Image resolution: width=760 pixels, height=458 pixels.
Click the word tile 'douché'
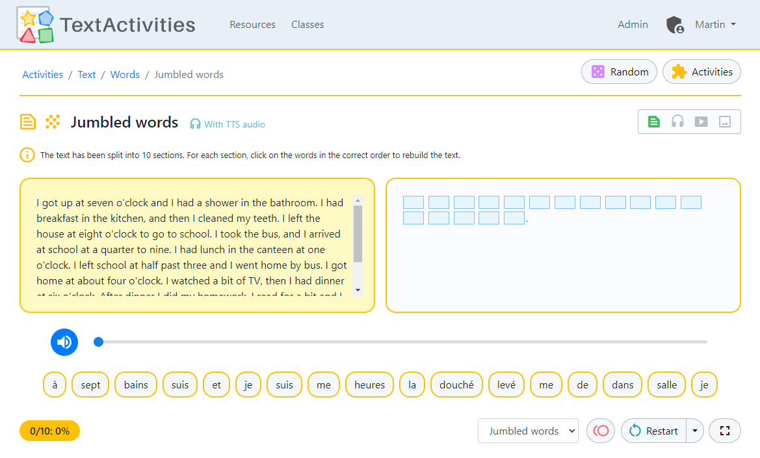[x=456, y=384]
